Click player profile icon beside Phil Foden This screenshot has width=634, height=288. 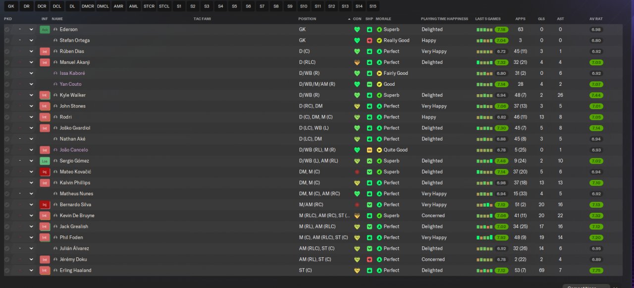pos(55,237)
